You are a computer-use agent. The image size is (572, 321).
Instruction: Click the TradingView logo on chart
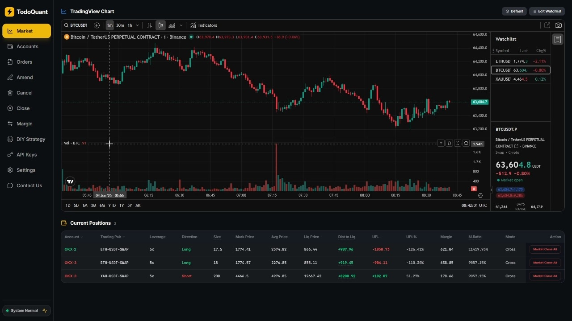click(x=70, y=181)
